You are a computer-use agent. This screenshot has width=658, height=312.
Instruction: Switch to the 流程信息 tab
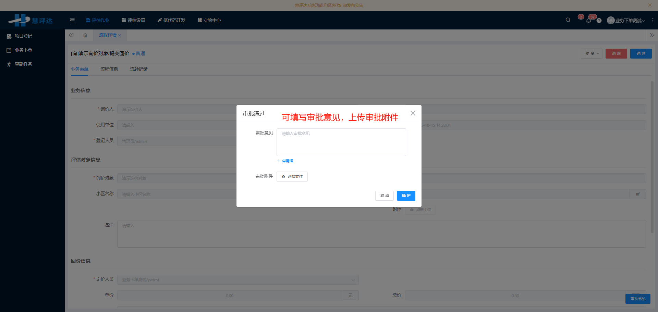click(x=109, y=69)
